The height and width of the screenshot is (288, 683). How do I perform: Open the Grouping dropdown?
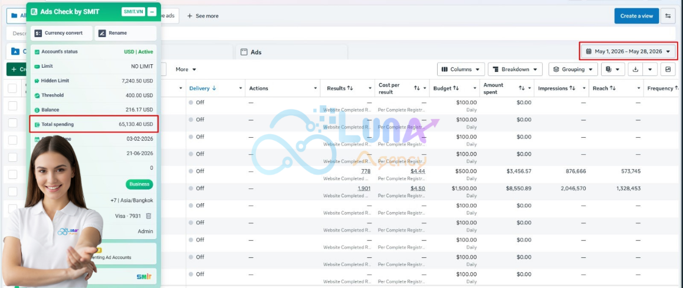coord(573,69)
